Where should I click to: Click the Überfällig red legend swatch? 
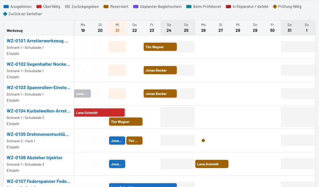click(39, 6)
